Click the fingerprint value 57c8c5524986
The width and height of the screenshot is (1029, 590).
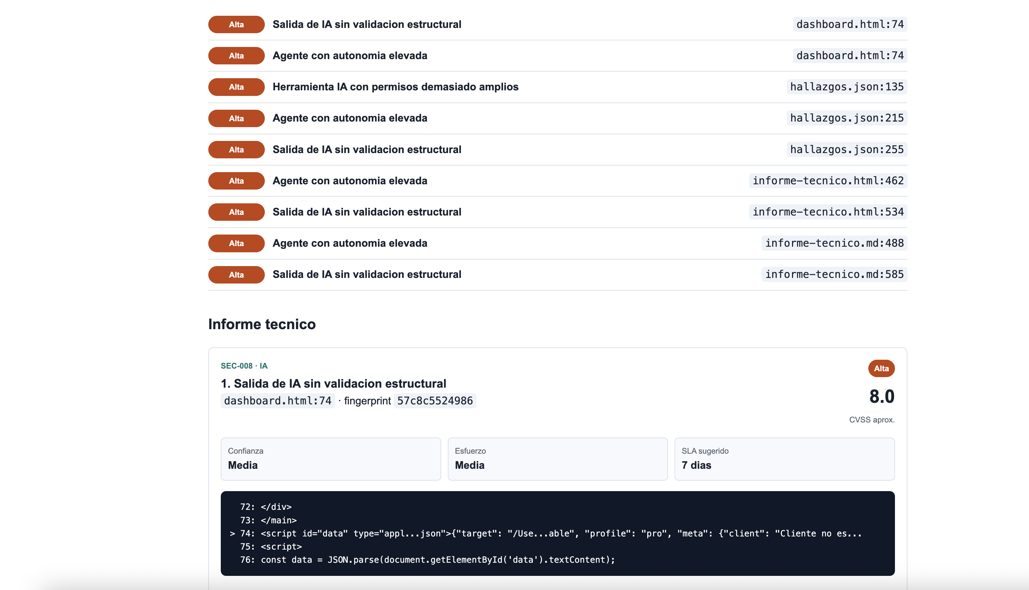pyautogui.click(x=435, y=401)
